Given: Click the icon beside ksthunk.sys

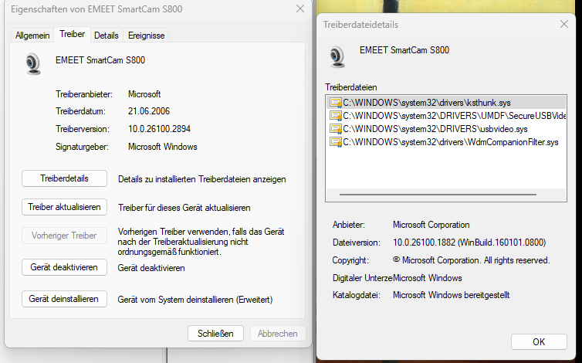Looking at the screenshot, I should tap(336, 103).
